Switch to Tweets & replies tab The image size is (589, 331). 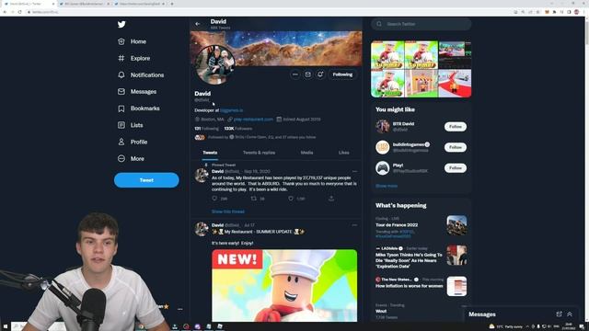(x=259, y=153)
